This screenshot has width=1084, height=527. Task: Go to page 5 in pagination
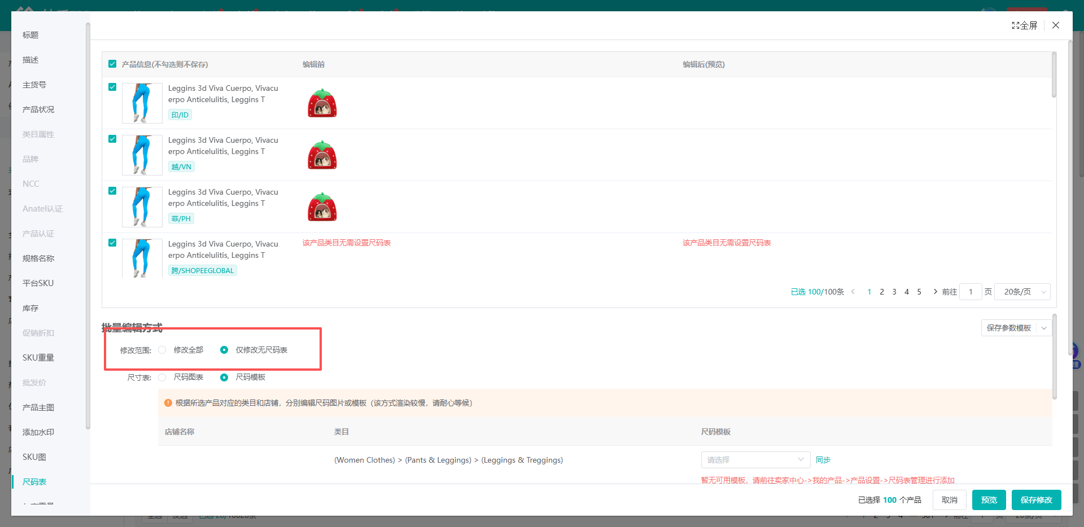coord(919,292)
